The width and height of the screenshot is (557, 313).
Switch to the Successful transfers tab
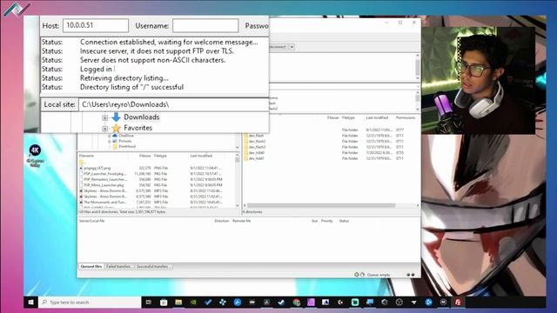point(152,267)
